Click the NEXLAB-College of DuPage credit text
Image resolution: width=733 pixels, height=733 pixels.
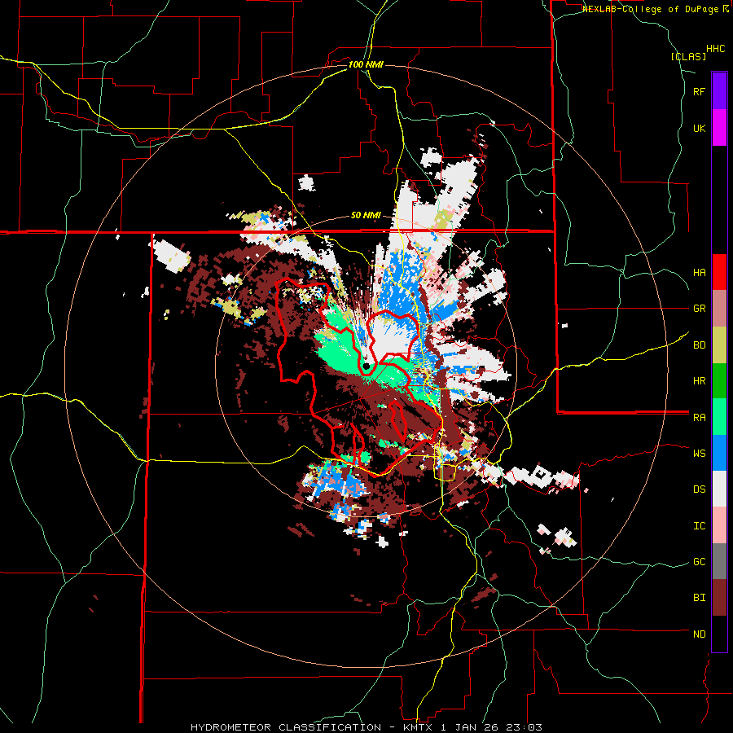[650, 9]
